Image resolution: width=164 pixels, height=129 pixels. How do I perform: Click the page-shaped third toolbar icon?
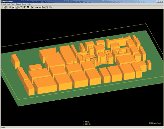10,7
